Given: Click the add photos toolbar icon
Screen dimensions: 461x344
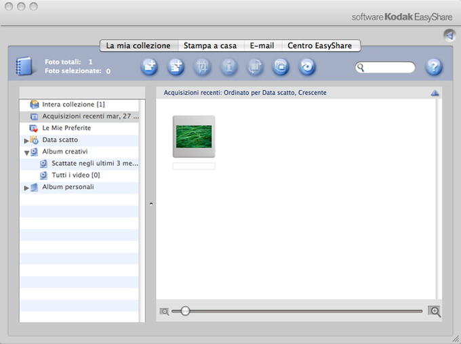Looking at the screenshot, I should click(149, 66).
